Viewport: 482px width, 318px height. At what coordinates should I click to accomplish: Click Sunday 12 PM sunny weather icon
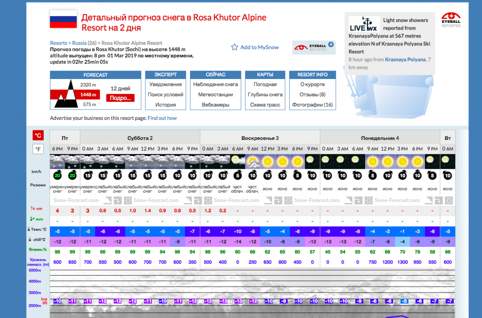(x=268, y=162)
